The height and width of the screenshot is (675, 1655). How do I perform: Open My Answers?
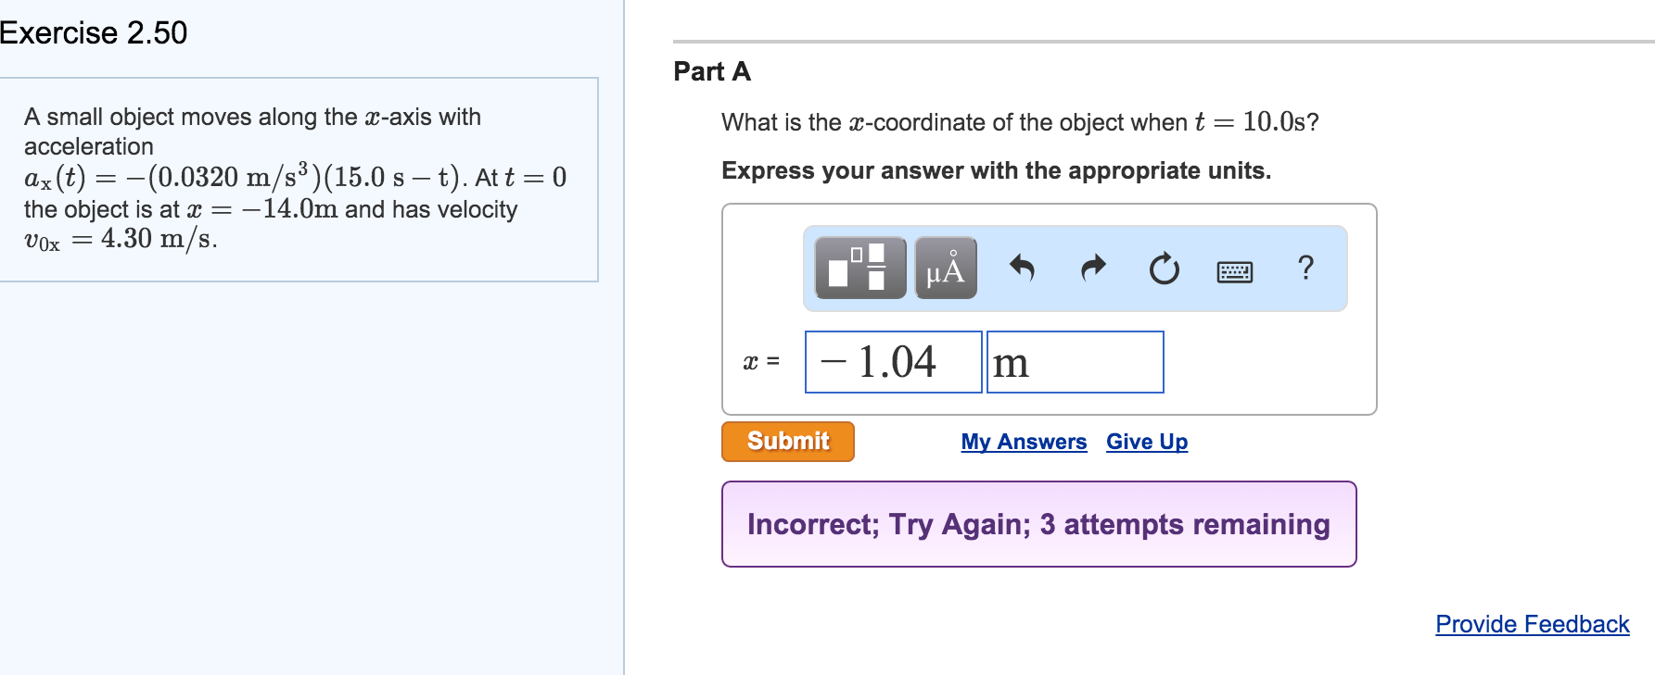1024,442
